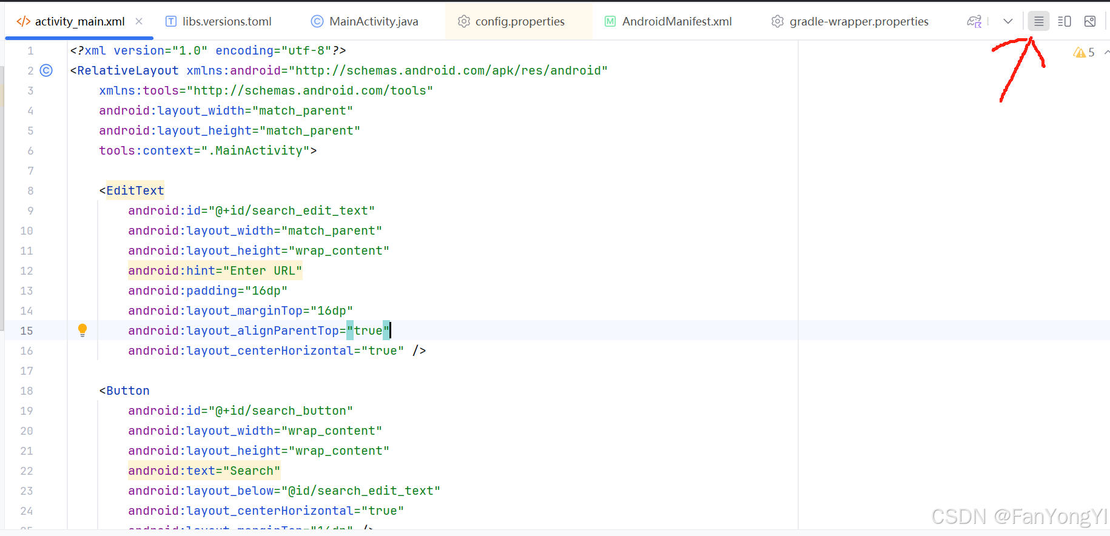Click the XML file icon on activity_main.xml tab
1110x536 pixels.
point(24,22)
